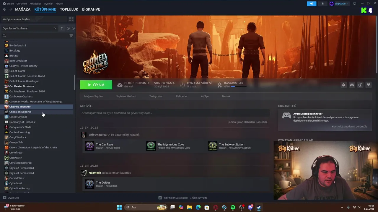Screen dimensions: 378x212
Task: Open The Deities achievement icon
Action: click(x=89, y=184)
